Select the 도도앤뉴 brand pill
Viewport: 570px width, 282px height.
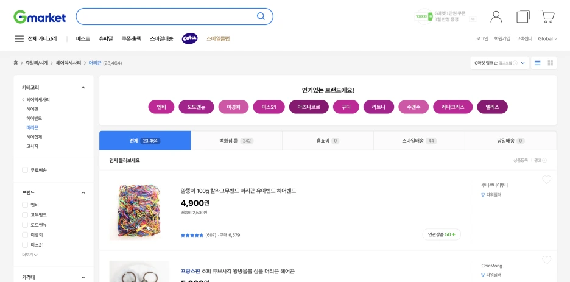tap(196, 107)
